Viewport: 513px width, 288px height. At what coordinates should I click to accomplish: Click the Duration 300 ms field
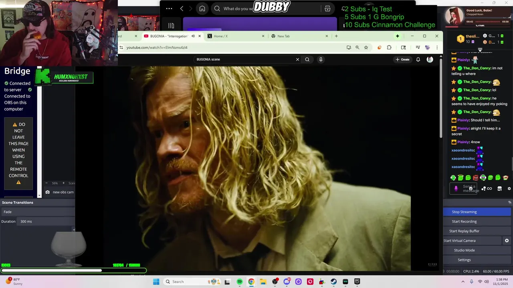coord(46,222)
